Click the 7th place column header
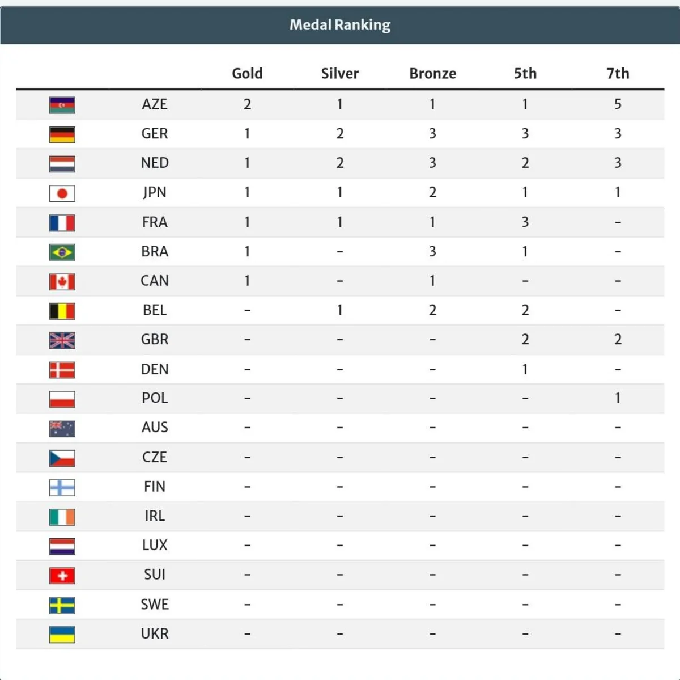This screenshot has width=680, height=680. (x=618, y=74)
